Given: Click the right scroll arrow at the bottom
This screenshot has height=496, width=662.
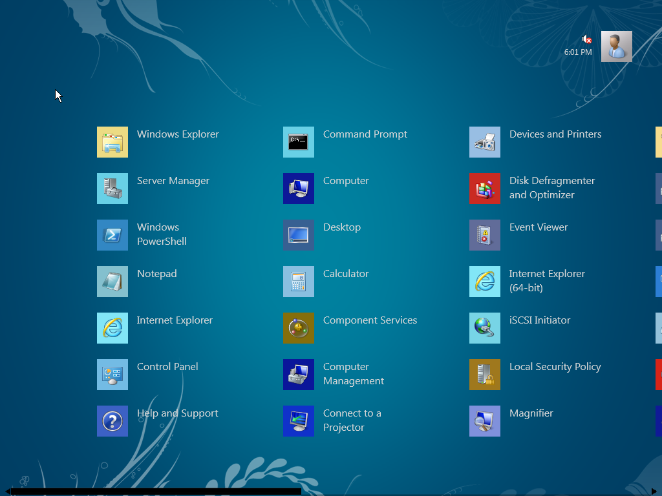Looking at the screenshot, I should [654, 491].
